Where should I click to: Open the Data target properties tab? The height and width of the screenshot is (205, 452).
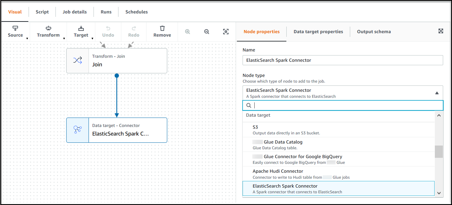(x=318, y=32)
